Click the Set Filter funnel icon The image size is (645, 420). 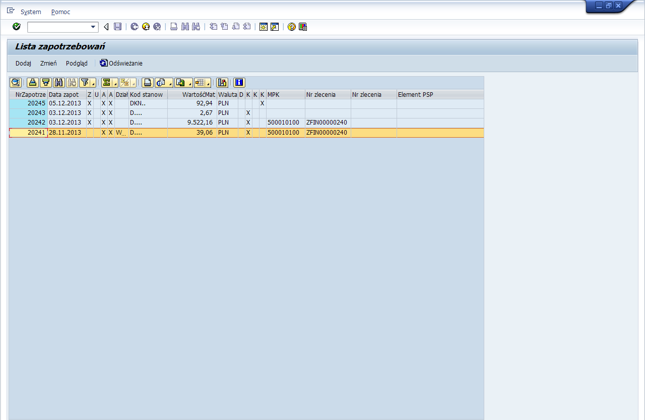[x=85, y=83]
